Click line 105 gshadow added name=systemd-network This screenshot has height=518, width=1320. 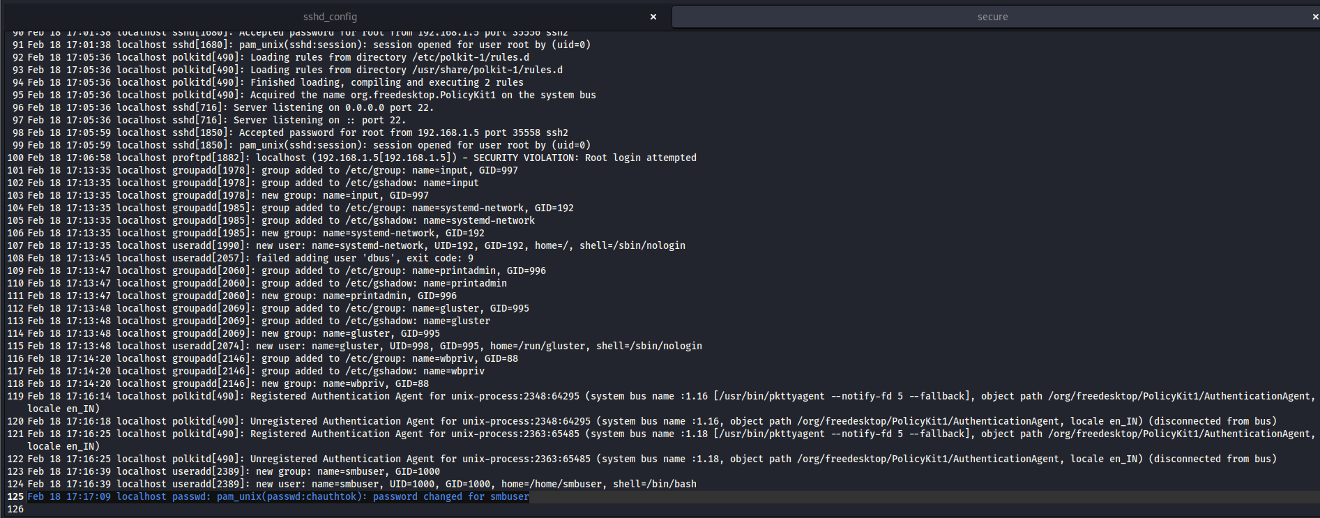[x=281, y=220]
